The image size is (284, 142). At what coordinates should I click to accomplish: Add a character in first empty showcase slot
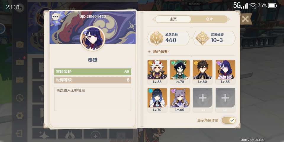tap(202, 100)
